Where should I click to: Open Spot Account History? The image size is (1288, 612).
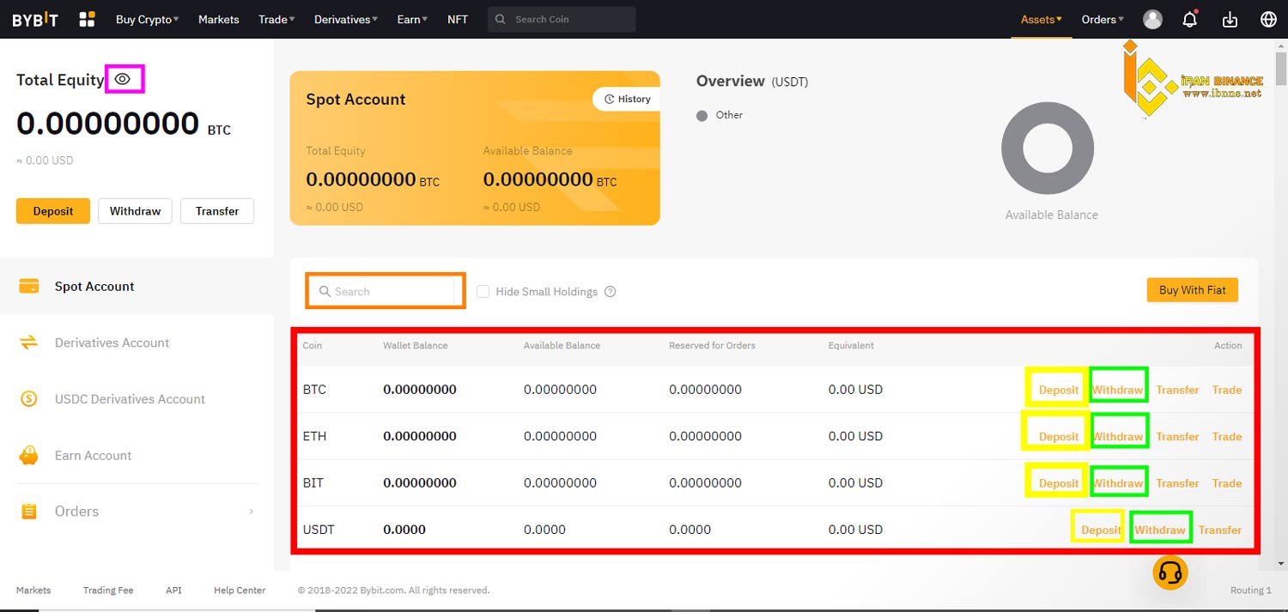coord(627,99)
